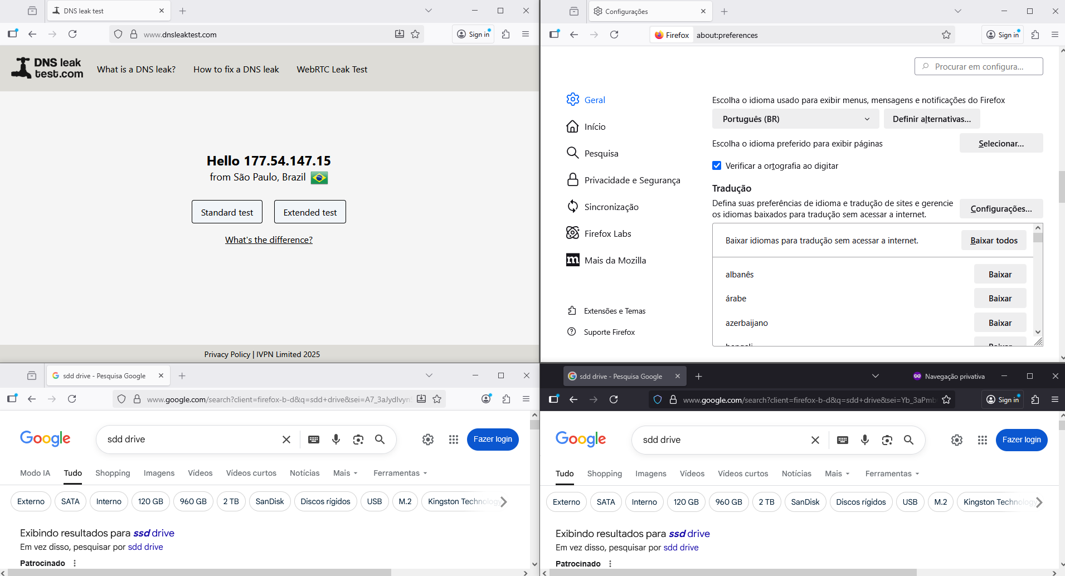Click Selecionar... for page language
Image resolution: width=1065 pixels, height=576 pixels.
click(x=1001, y=143)
